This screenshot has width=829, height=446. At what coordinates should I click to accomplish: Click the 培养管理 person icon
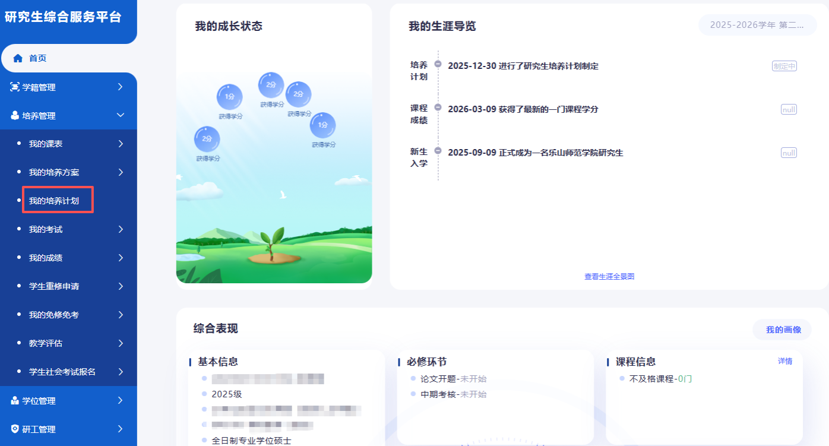(15, 116)
